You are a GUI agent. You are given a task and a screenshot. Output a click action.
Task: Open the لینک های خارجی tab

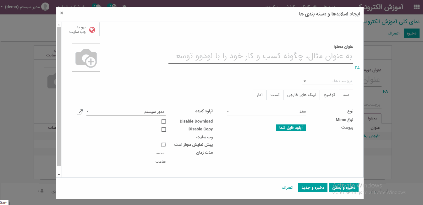tap(301, 95)
